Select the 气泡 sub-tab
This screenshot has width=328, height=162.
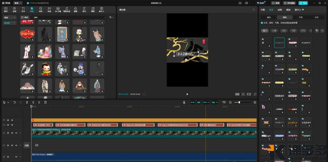pyautogui.click(x=301, y=18)
